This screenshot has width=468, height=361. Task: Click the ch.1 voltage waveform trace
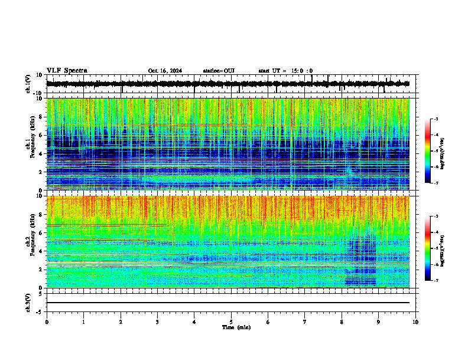click(x=227, y=84)
